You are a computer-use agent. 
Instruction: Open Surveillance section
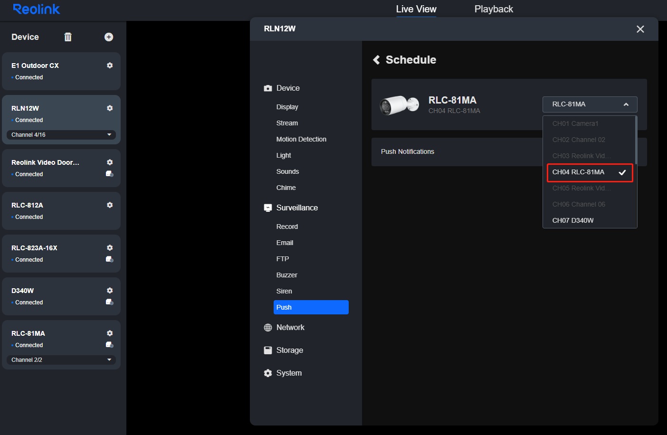pyautogui.click(x=291, y=208)
